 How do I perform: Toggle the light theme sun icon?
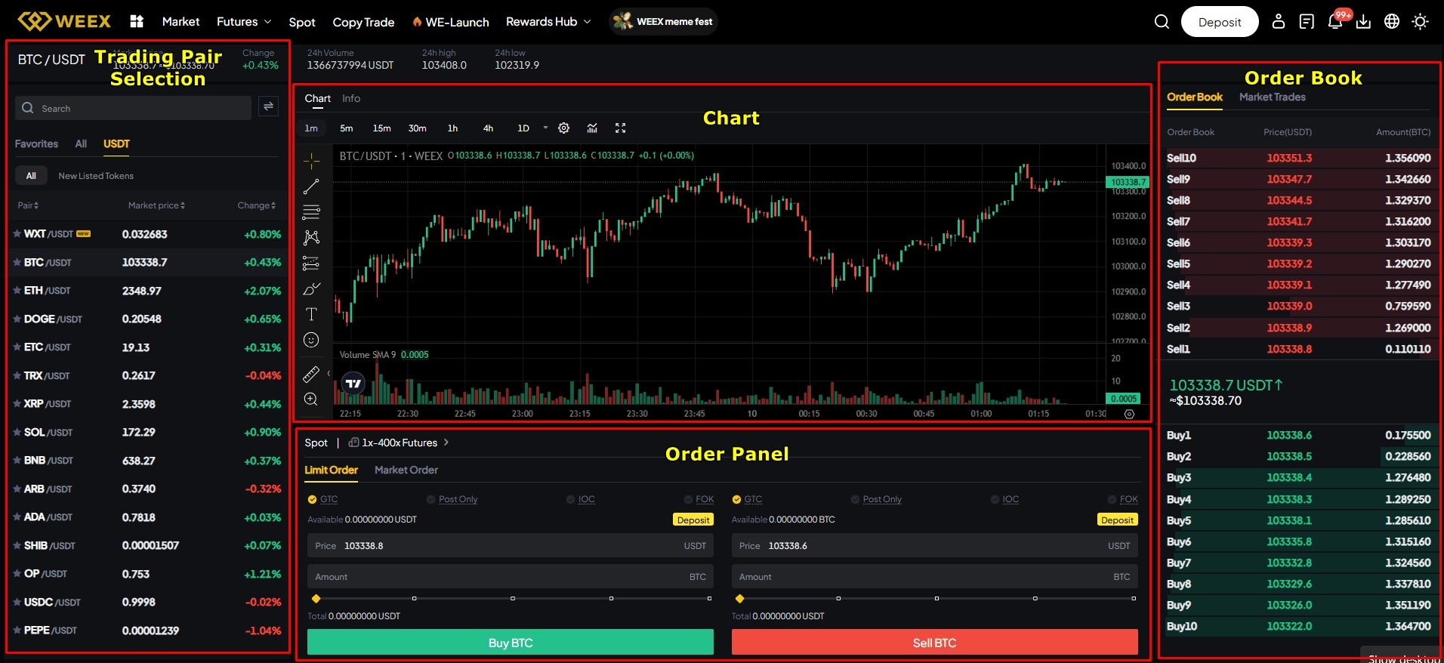(1421, 22)
